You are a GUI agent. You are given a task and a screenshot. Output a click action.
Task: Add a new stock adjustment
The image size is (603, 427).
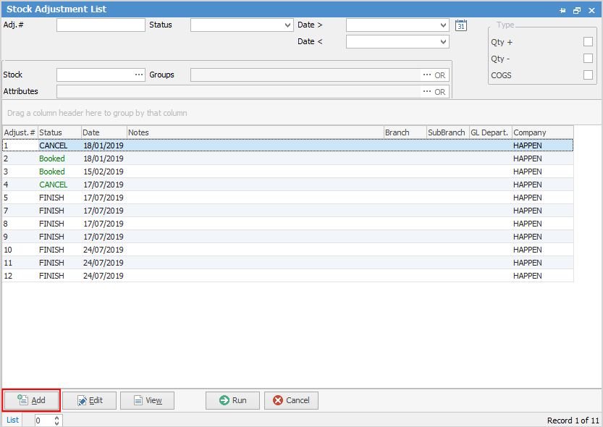[x=31, y=400]
